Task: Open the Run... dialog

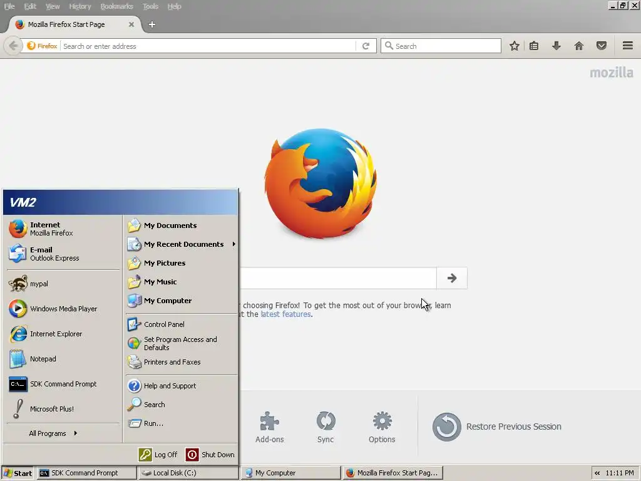Action: (x=182, y=423)
